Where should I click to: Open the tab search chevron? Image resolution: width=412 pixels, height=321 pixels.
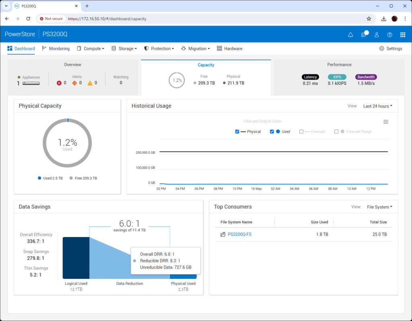pyautogui.click(x=6, y=6)
